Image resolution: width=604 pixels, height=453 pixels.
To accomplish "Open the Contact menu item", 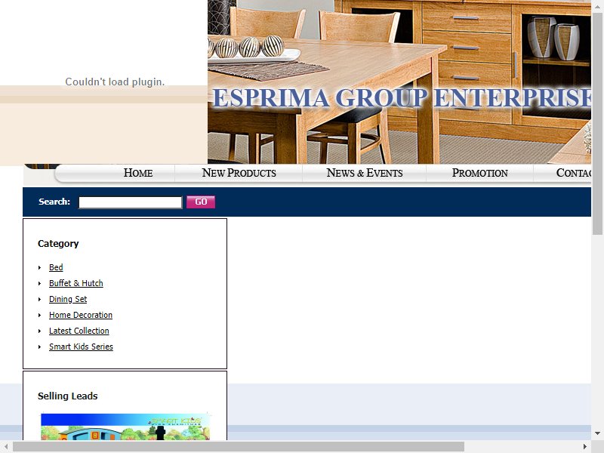I will 574,173.
